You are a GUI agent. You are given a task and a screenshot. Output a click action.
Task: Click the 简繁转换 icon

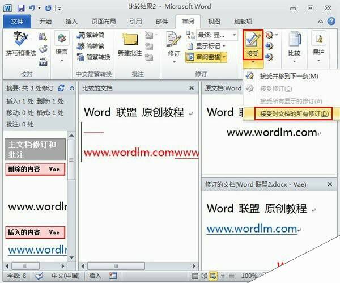pos(93,57)
